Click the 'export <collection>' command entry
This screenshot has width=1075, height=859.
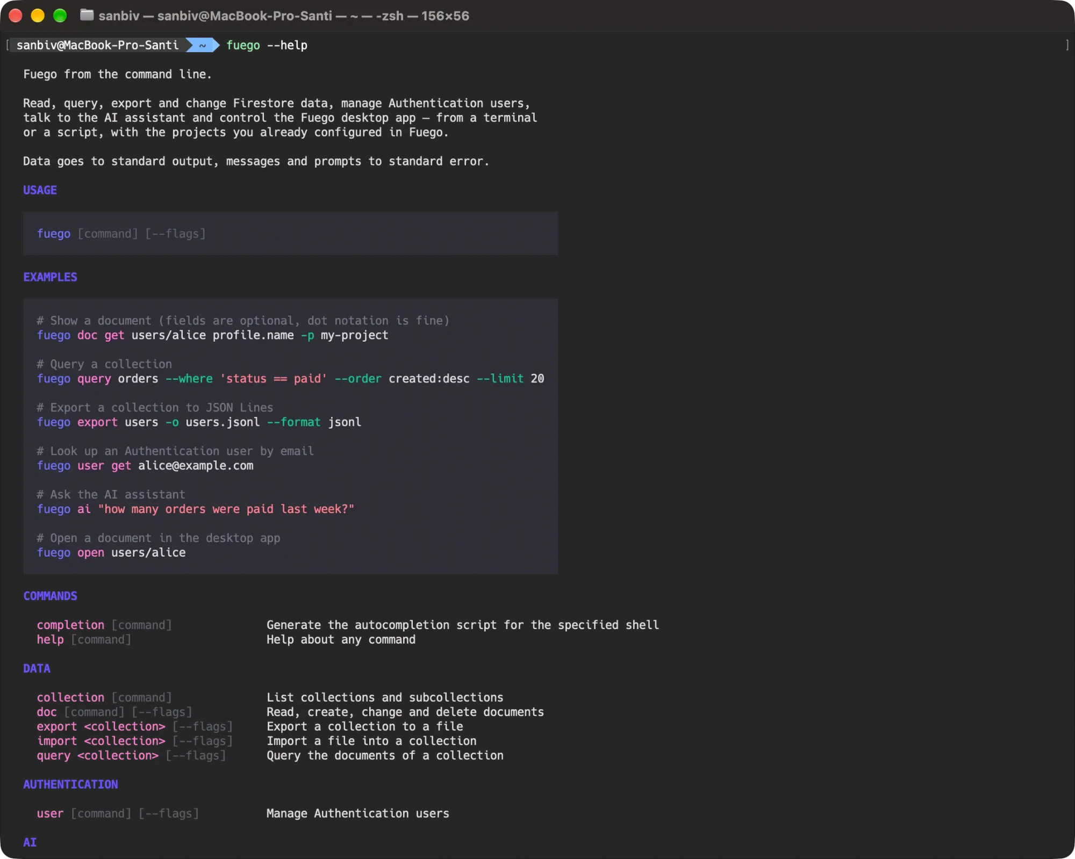pyautogui.click(x=135, y=727)
